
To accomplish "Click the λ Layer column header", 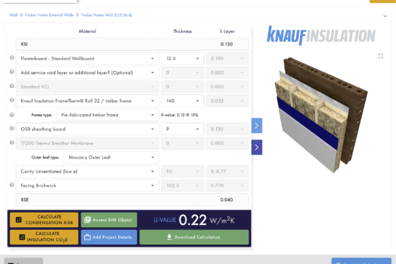I will 227,31.
